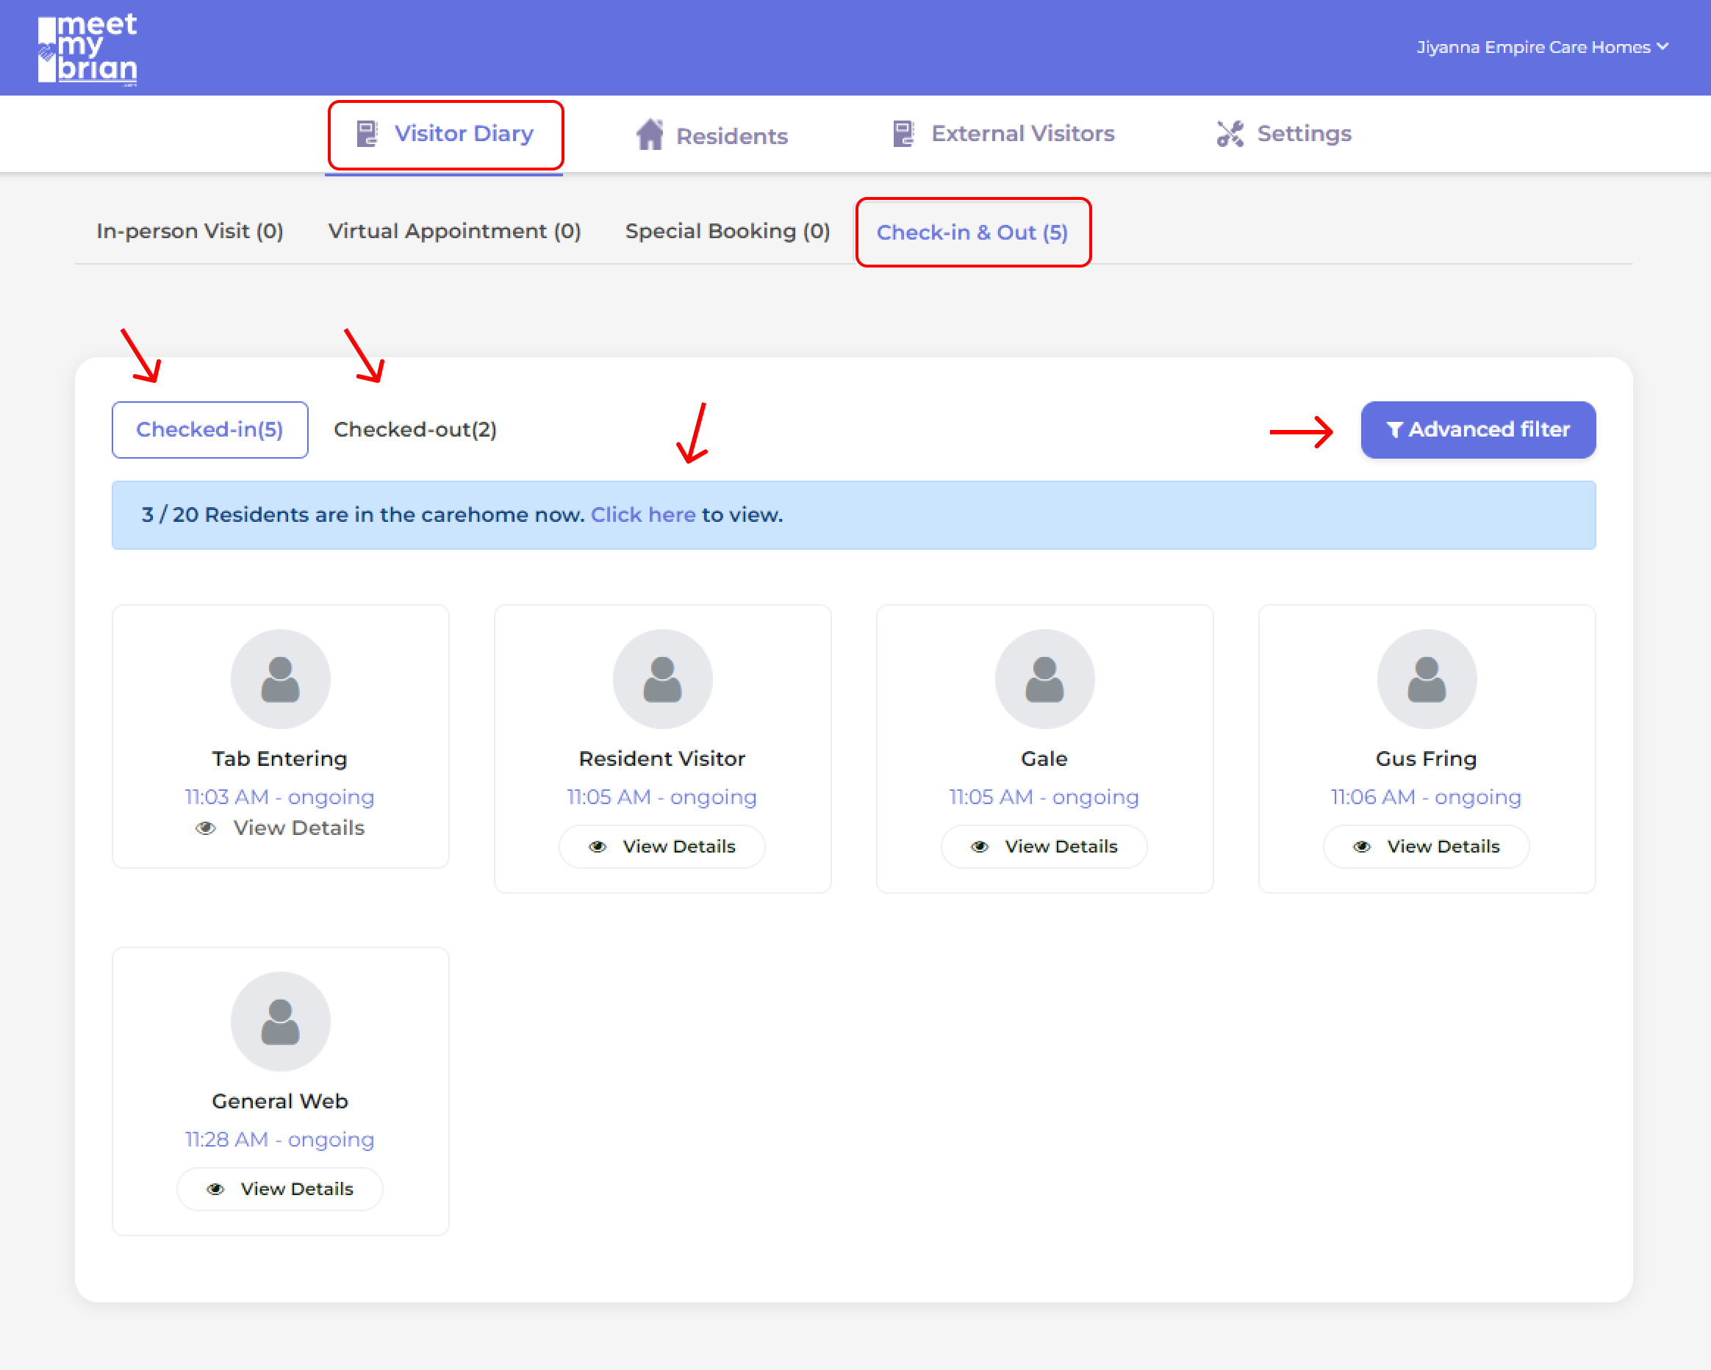The height and width of the screenshot is (1370, 1711).
Task: Click the External Visitors book icon
Action: [903, 133]
